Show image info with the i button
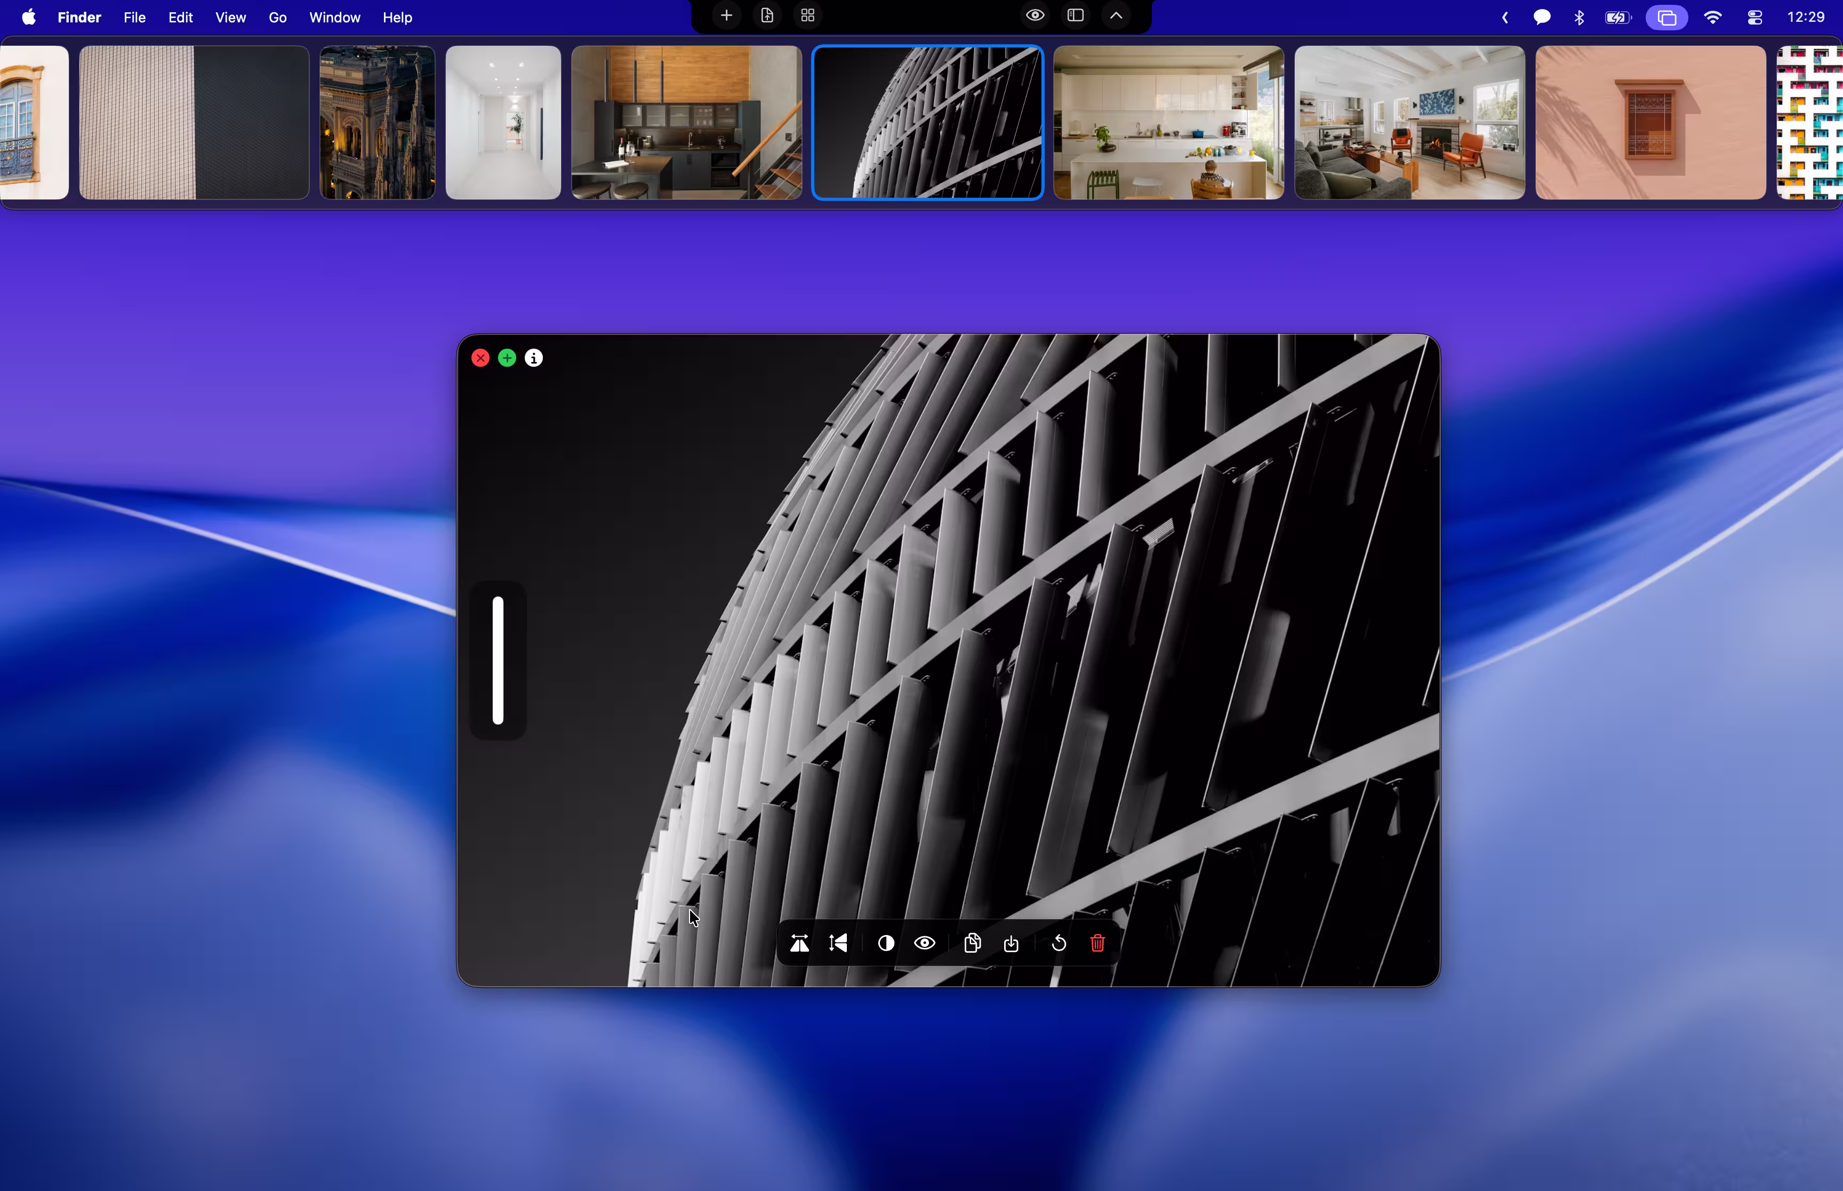This screenshot has height=1191, width=1843. (534, 357)
